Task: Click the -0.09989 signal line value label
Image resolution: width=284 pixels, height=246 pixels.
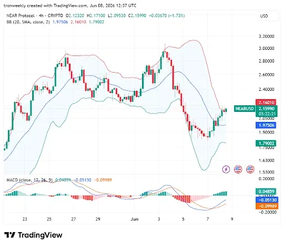Action: pos(267,206)
